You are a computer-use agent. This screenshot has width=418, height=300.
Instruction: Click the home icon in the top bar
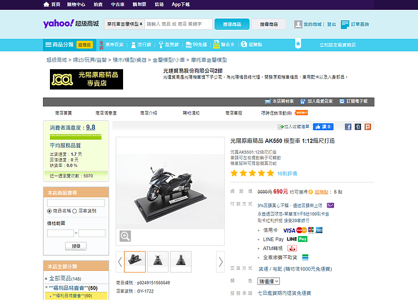[46, 4]
